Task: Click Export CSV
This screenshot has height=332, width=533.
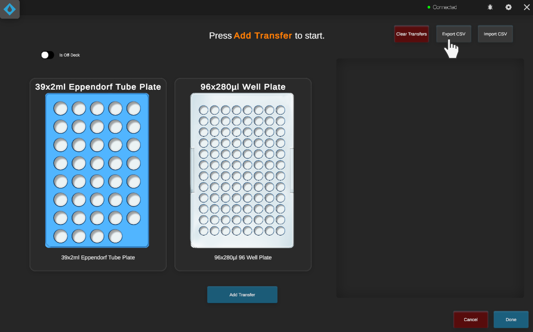Action: (453, 34)
